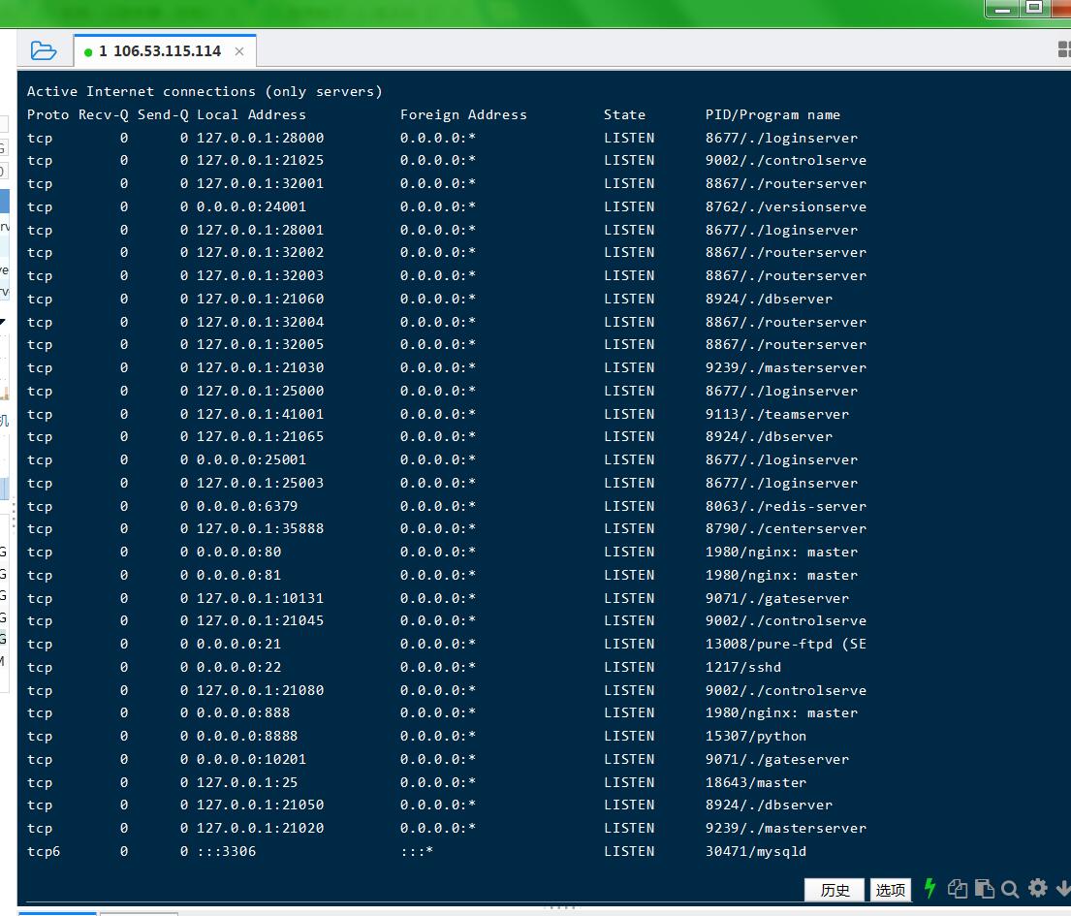This screenshot has width=1071, height=916.
Task: Click the 'Local Address' column header
Action: click(251, 115)
